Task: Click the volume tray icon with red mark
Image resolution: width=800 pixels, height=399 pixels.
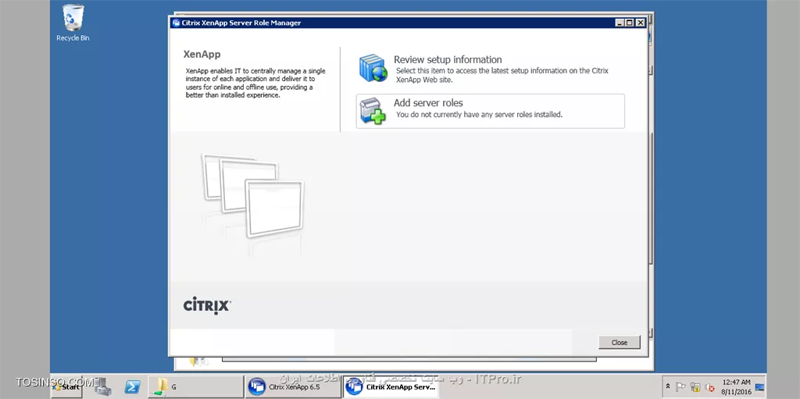Action: 709,387
